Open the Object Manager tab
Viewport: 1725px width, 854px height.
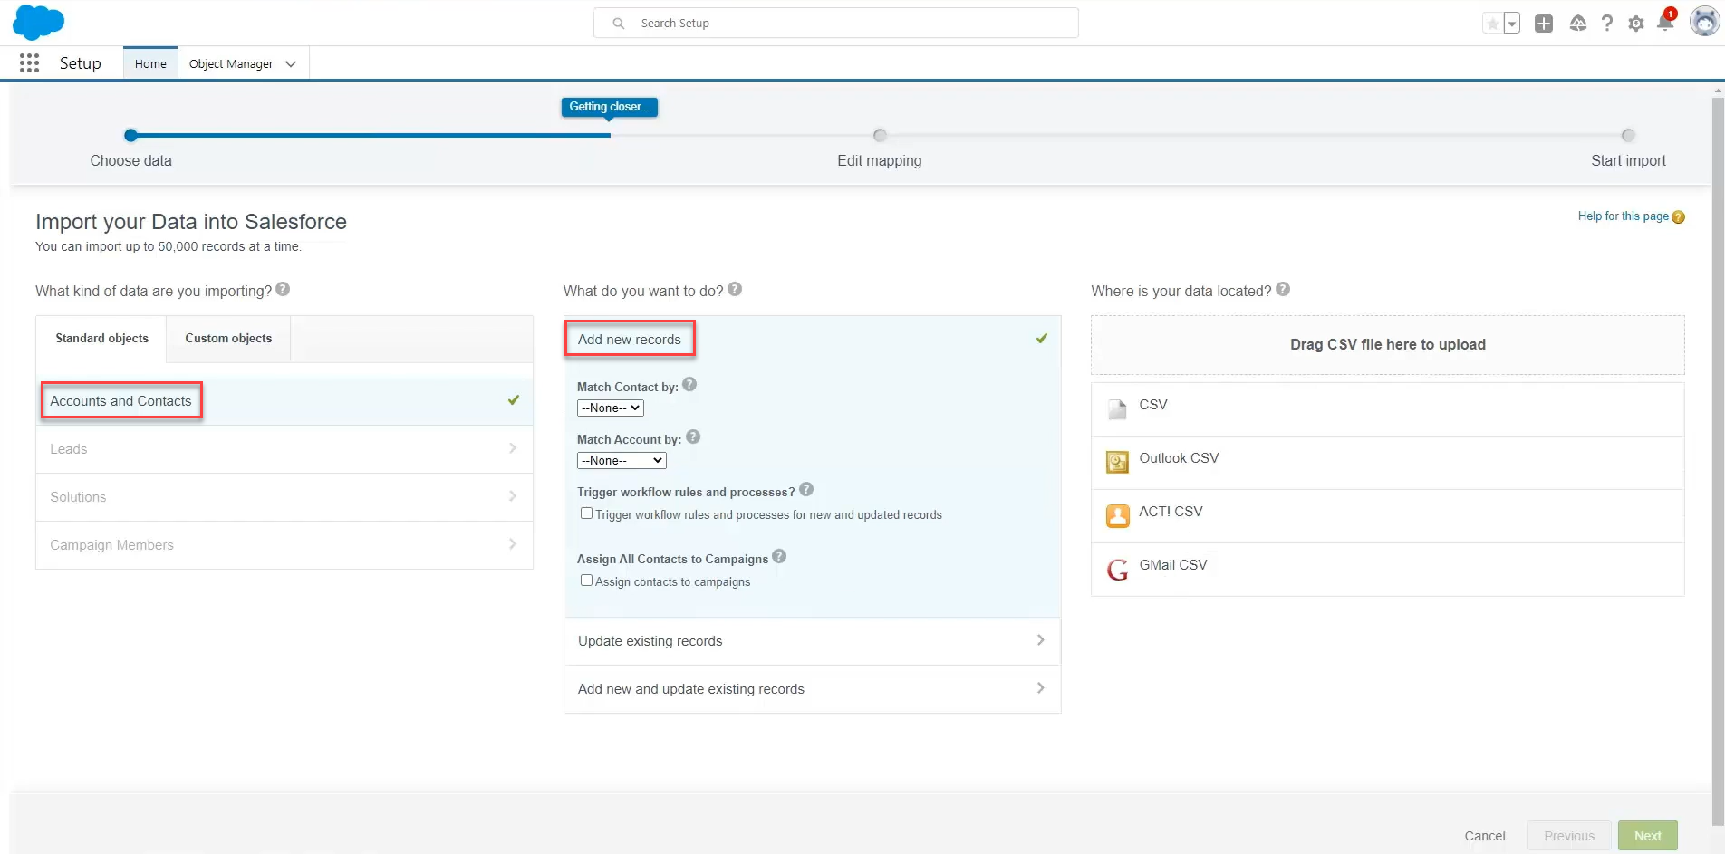point(231,63)
